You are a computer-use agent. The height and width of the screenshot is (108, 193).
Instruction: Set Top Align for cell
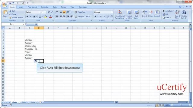tap(57, 12)
